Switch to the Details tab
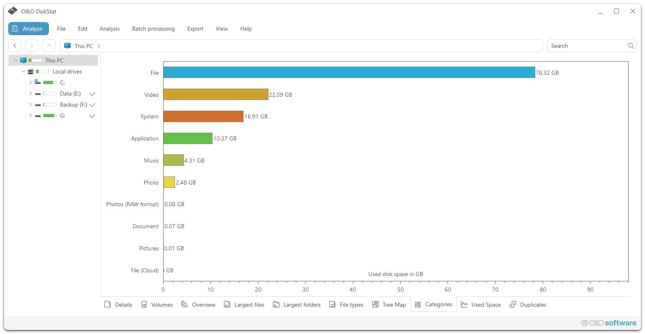 click(118, 305)
